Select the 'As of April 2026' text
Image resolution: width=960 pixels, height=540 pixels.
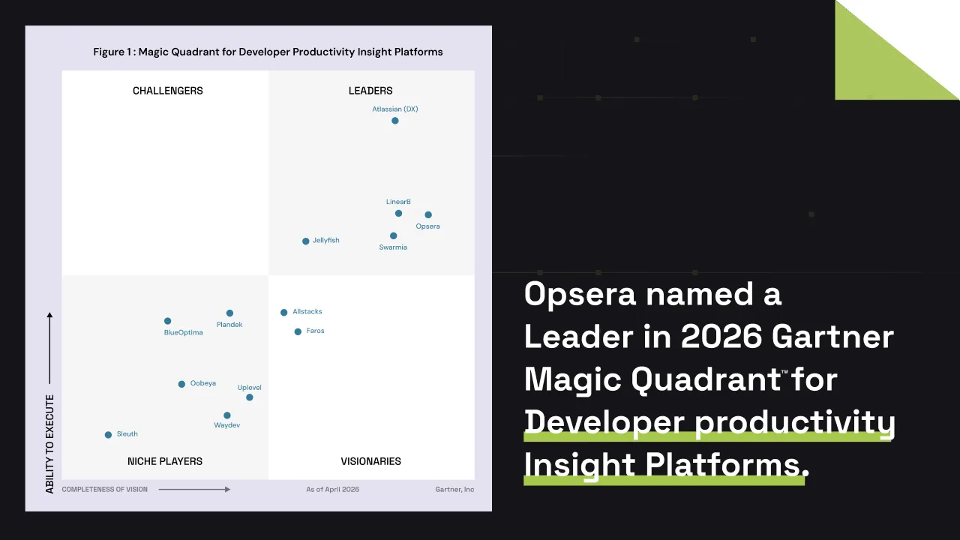[x=332, y=490]
